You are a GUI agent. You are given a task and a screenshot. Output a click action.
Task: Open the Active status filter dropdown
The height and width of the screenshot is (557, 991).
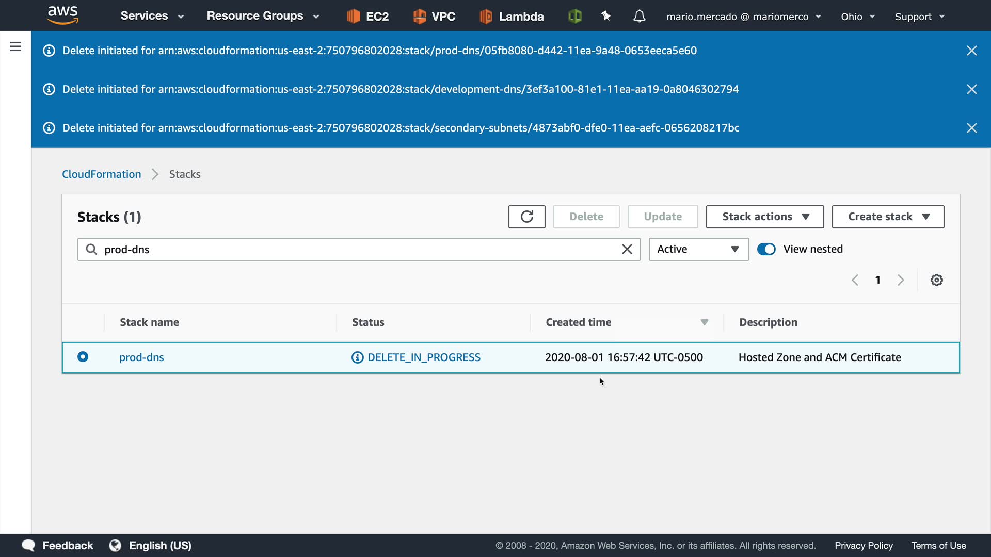(698, 250)
